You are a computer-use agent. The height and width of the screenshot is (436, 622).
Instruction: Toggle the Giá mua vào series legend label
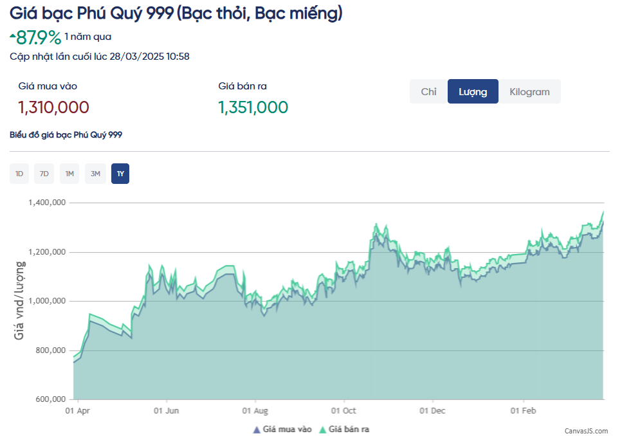[287, 429]
